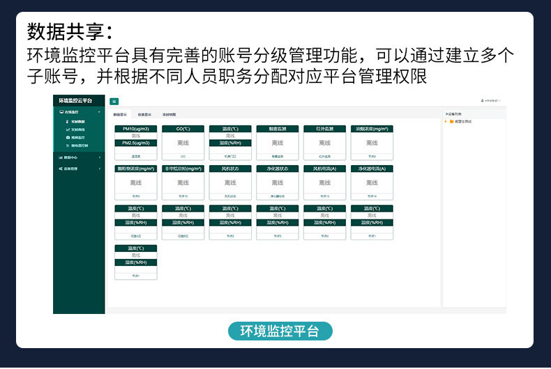Click the 环境监控云平台 logo title
Screen dimensions: 551x369
tap(75, 101)
